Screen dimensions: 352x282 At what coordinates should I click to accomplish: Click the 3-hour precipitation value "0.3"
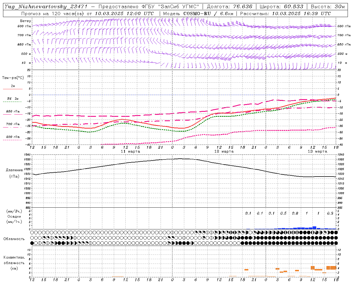pos(330,213)
